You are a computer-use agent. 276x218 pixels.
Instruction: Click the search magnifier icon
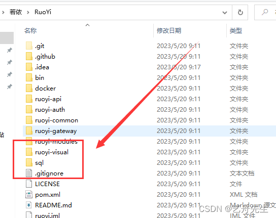(x=264, y=12)
